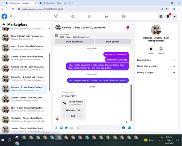Screen dimensions: 182x146
Task: Click the 719 766 2425 message bubble
Action: [69, 96]
